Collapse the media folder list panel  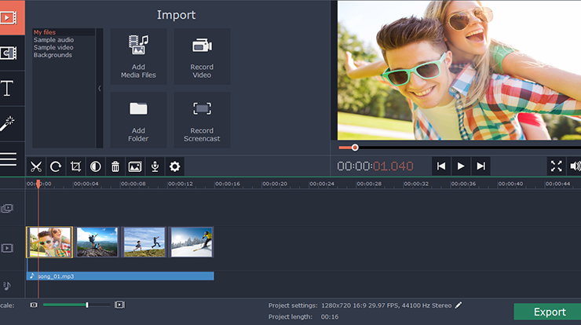pyautogui.click(x=100, y=89)
